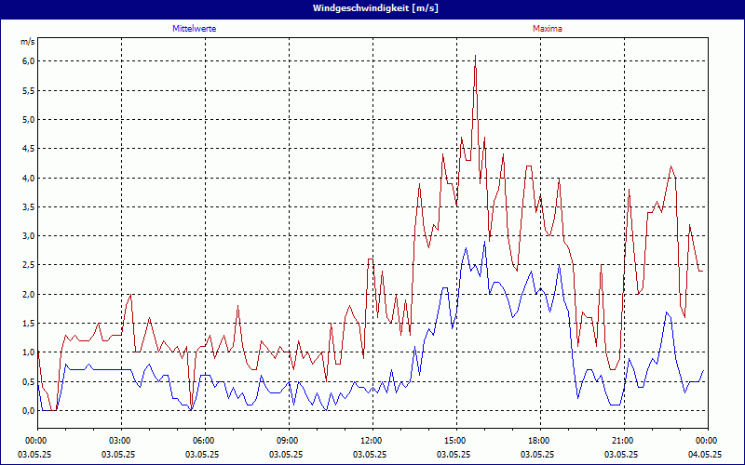Click the 0,0 y-axis tick label

28,410
